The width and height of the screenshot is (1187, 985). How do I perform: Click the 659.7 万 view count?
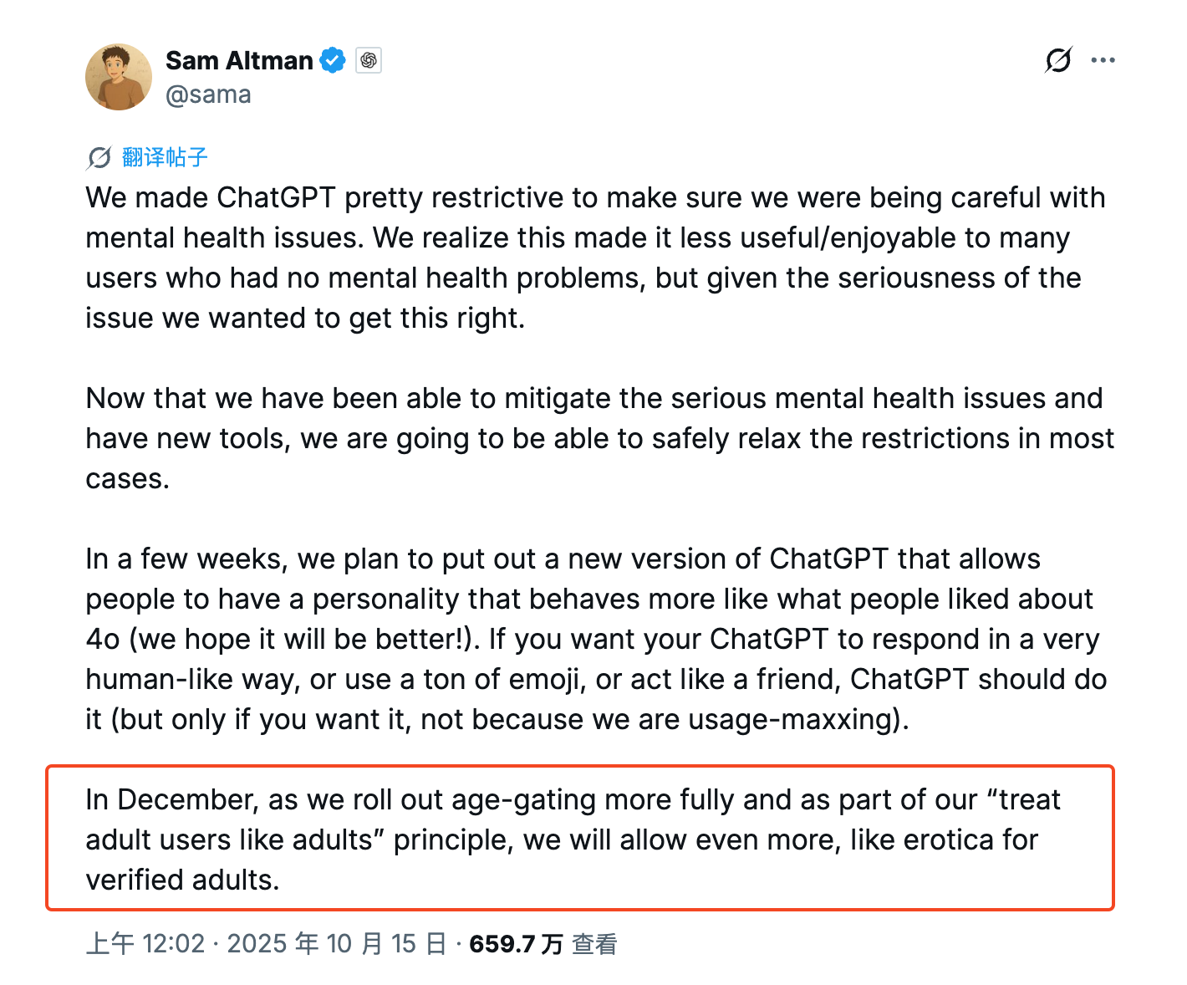(516, 944)
